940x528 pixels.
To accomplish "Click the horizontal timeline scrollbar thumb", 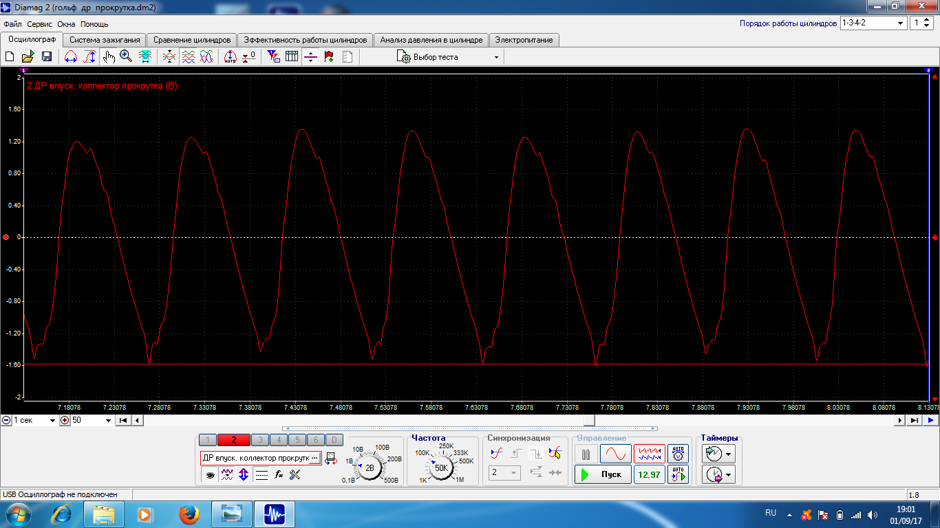I will (x=589, y=420).
